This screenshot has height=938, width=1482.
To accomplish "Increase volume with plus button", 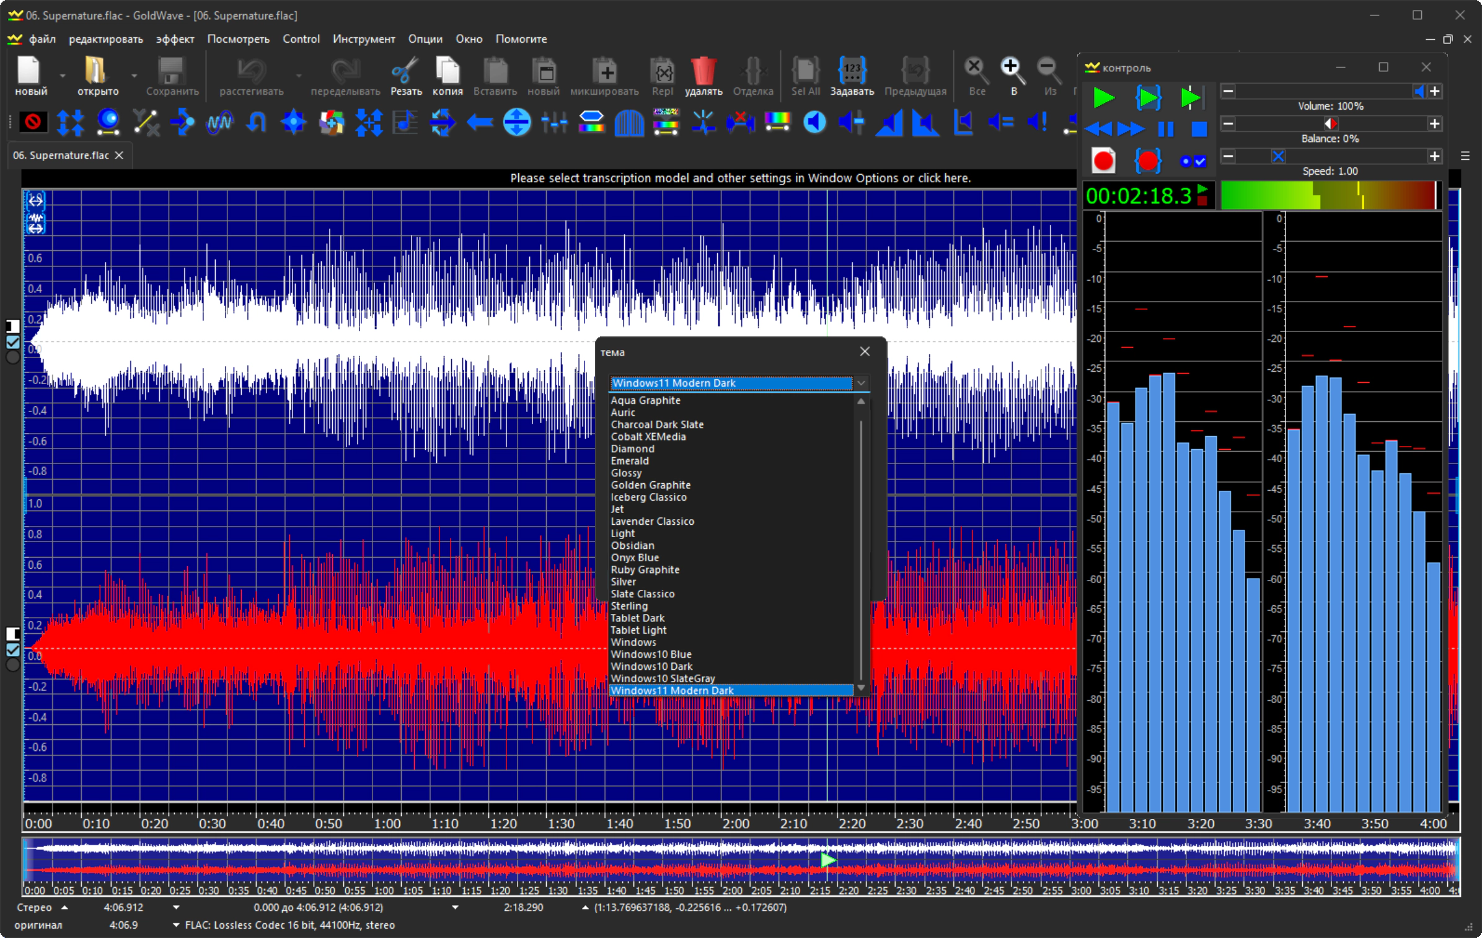I will click(1434, 92).
